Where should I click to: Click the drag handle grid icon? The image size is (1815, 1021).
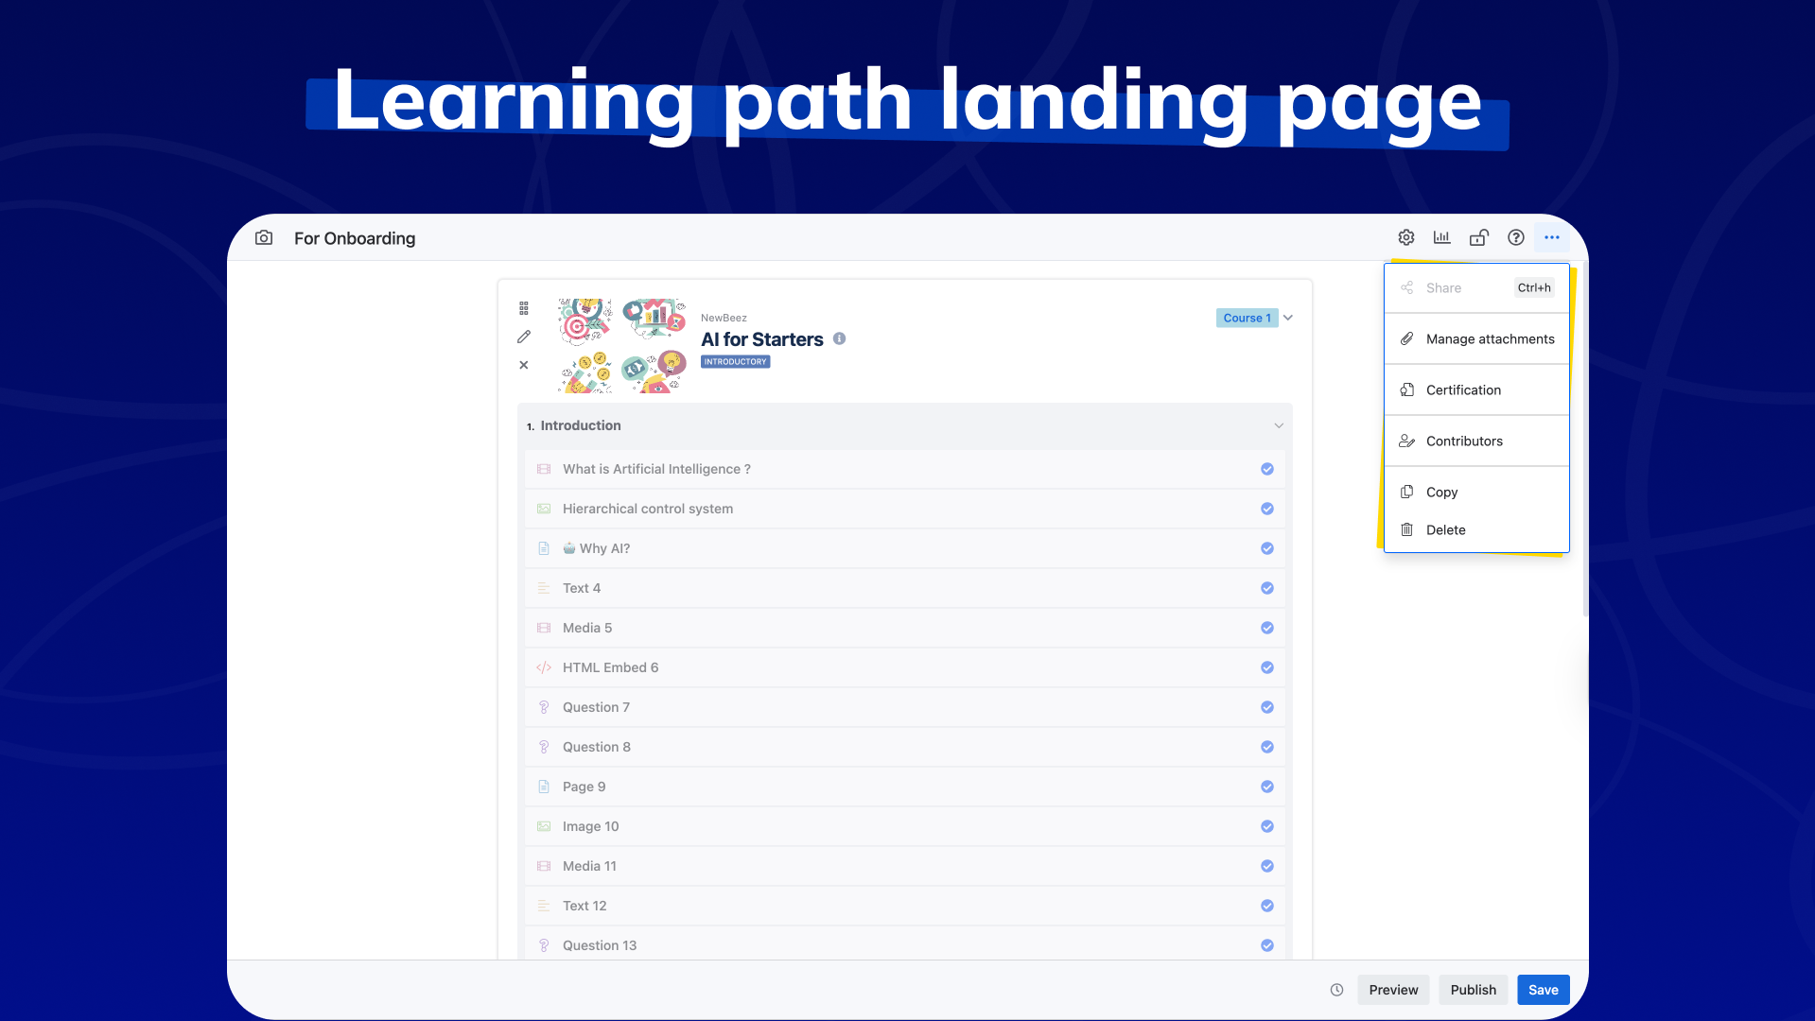pyautogui.click(x=524, y=308)
